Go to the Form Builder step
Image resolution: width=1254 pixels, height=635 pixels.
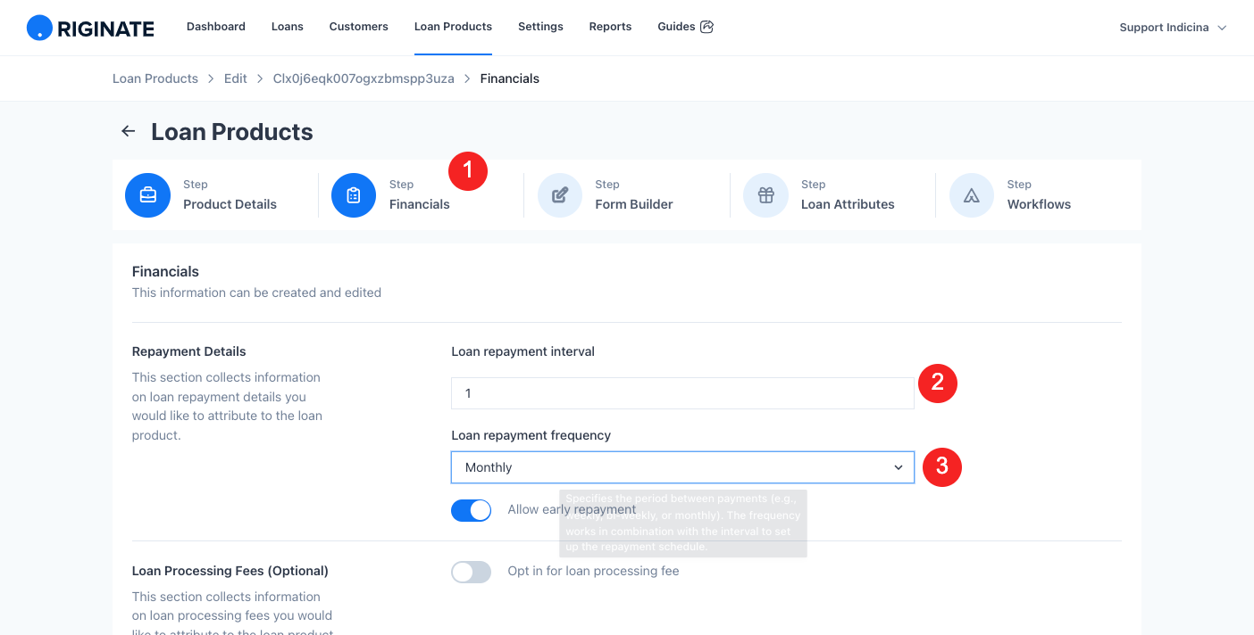[634, 204]
